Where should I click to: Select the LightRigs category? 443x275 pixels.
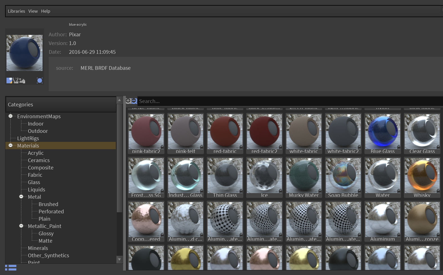tap(28, 138)
